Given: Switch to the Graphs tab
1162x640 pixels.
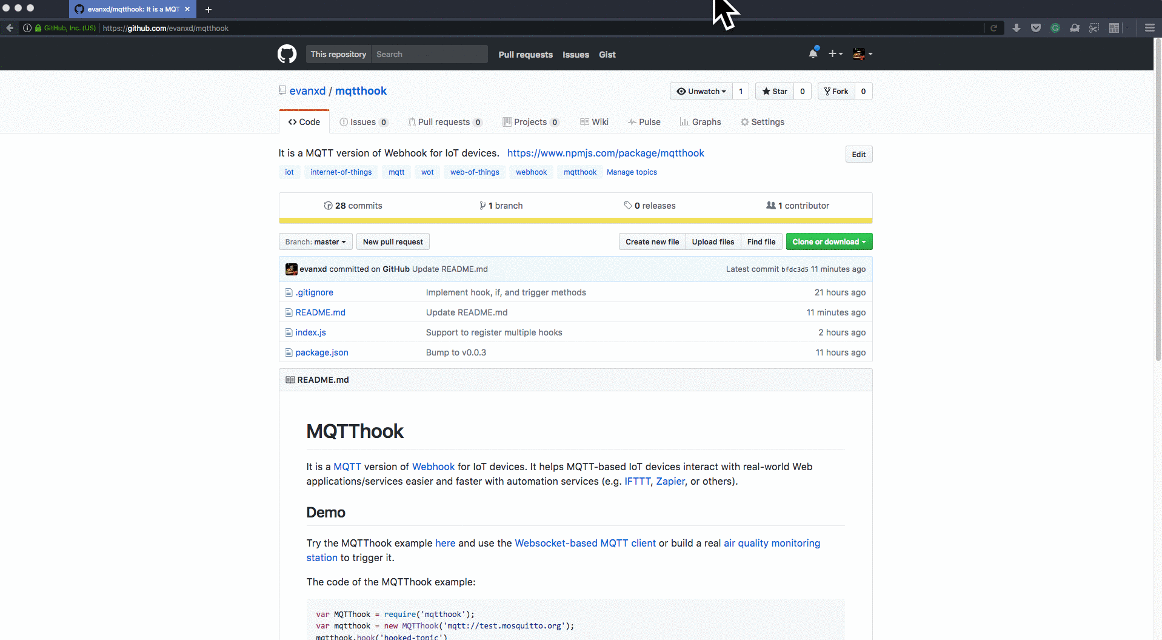Looking at the screenshot, I should click(x=700, y=122).
